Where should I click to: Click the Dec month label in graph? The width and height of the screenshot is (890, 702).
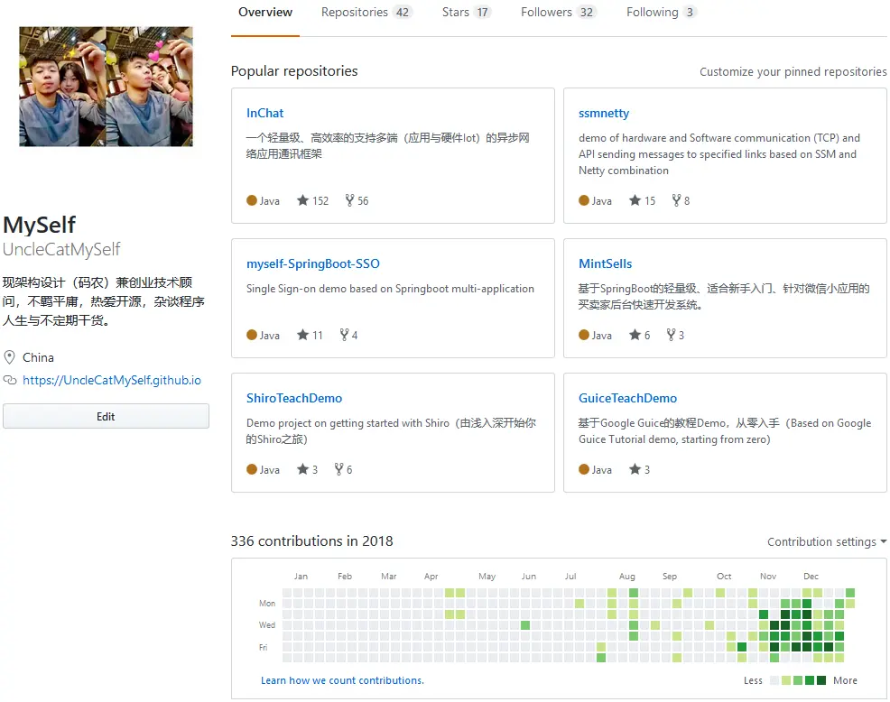(811, 576)
